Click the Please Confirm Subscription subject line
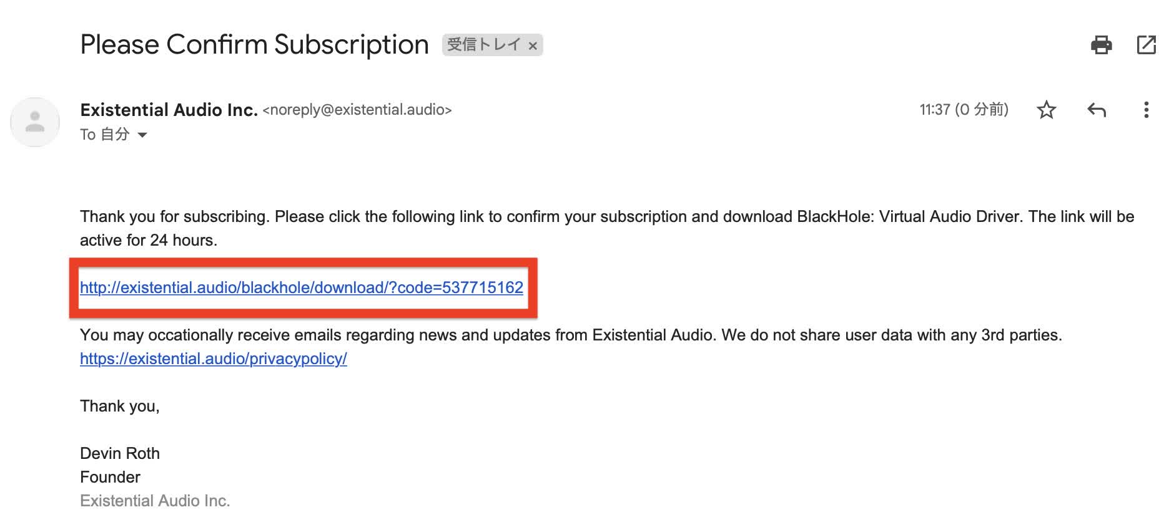Screen dimensions: 1174x525 click(x=254, y=45)
